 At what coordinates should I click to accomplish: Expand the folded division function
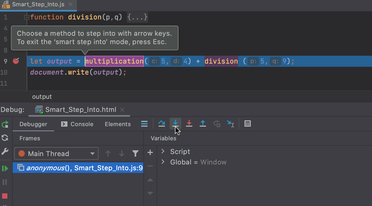[27, 18]
